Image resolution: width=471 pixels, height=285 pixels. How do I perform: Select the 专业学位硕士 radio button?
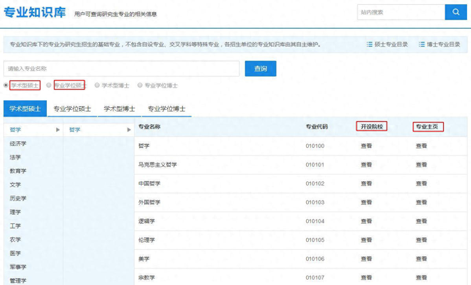(49, 85)
